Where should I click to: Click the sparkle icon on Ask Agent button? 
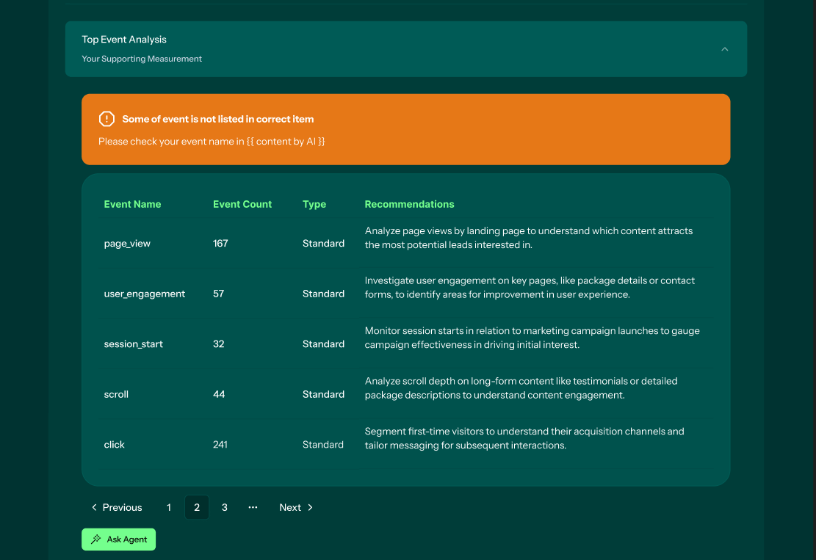(95, 539)
